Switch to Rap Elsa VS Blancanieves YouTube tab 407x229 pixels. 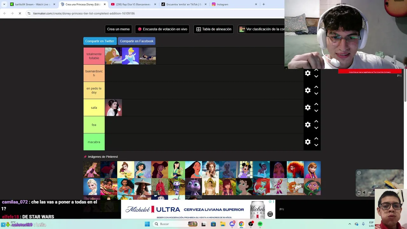click(x=134, y=4)
